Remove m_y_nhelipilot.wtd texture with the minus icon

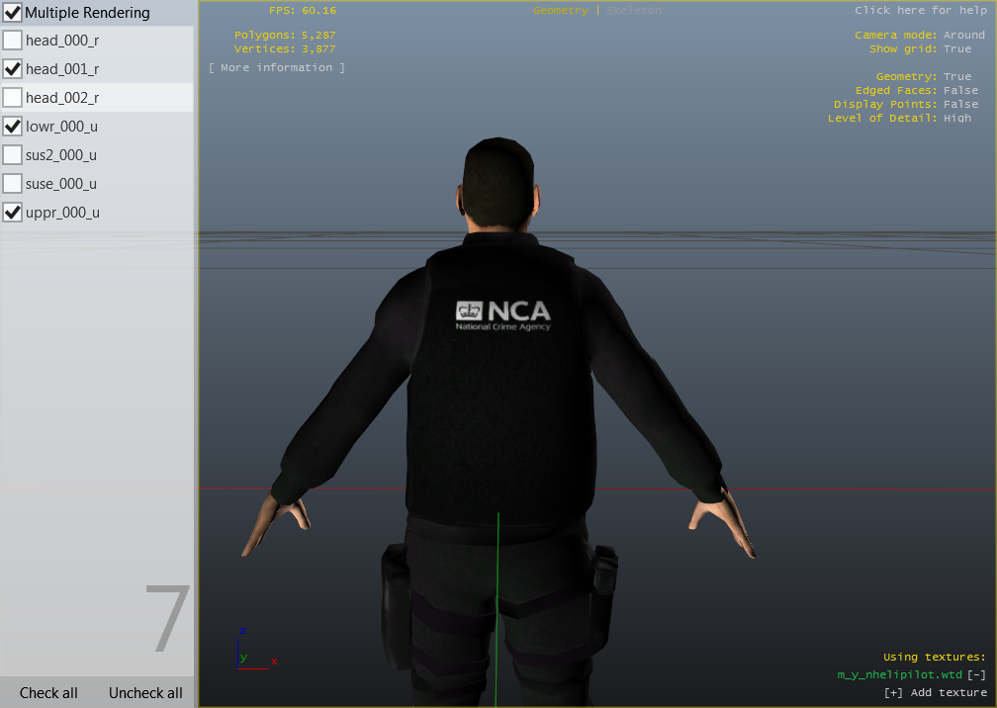976,674
